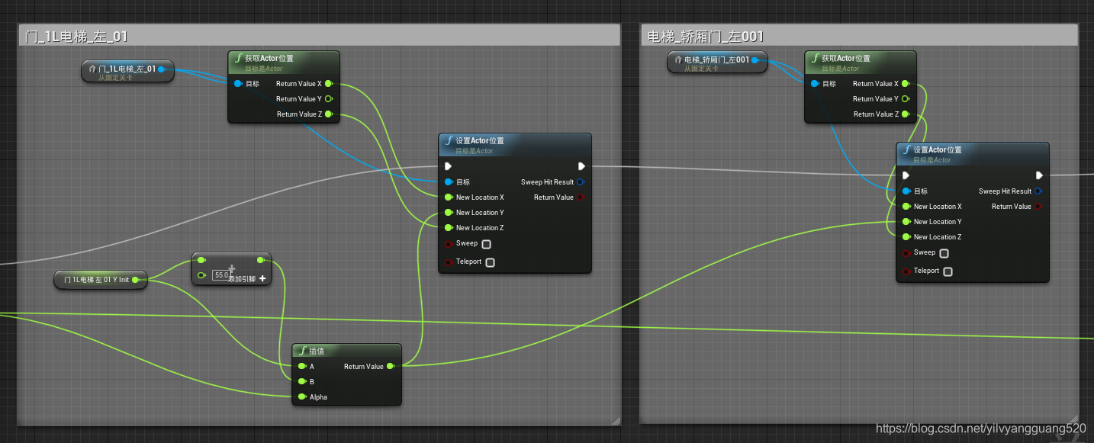Toggle Sweep checkbox in 门_1L电梯_左_01 group
Viewport: 1094px width, 443px height.
pyautogui.click(x=486, y=244)
